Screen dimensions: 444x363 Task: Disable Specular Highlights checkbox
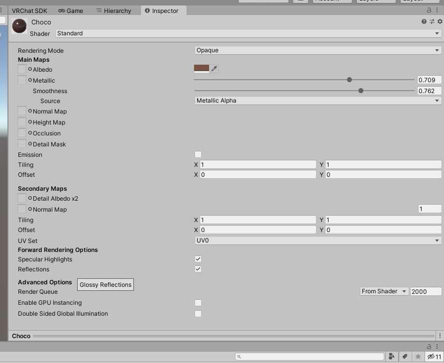coord(198,259)
